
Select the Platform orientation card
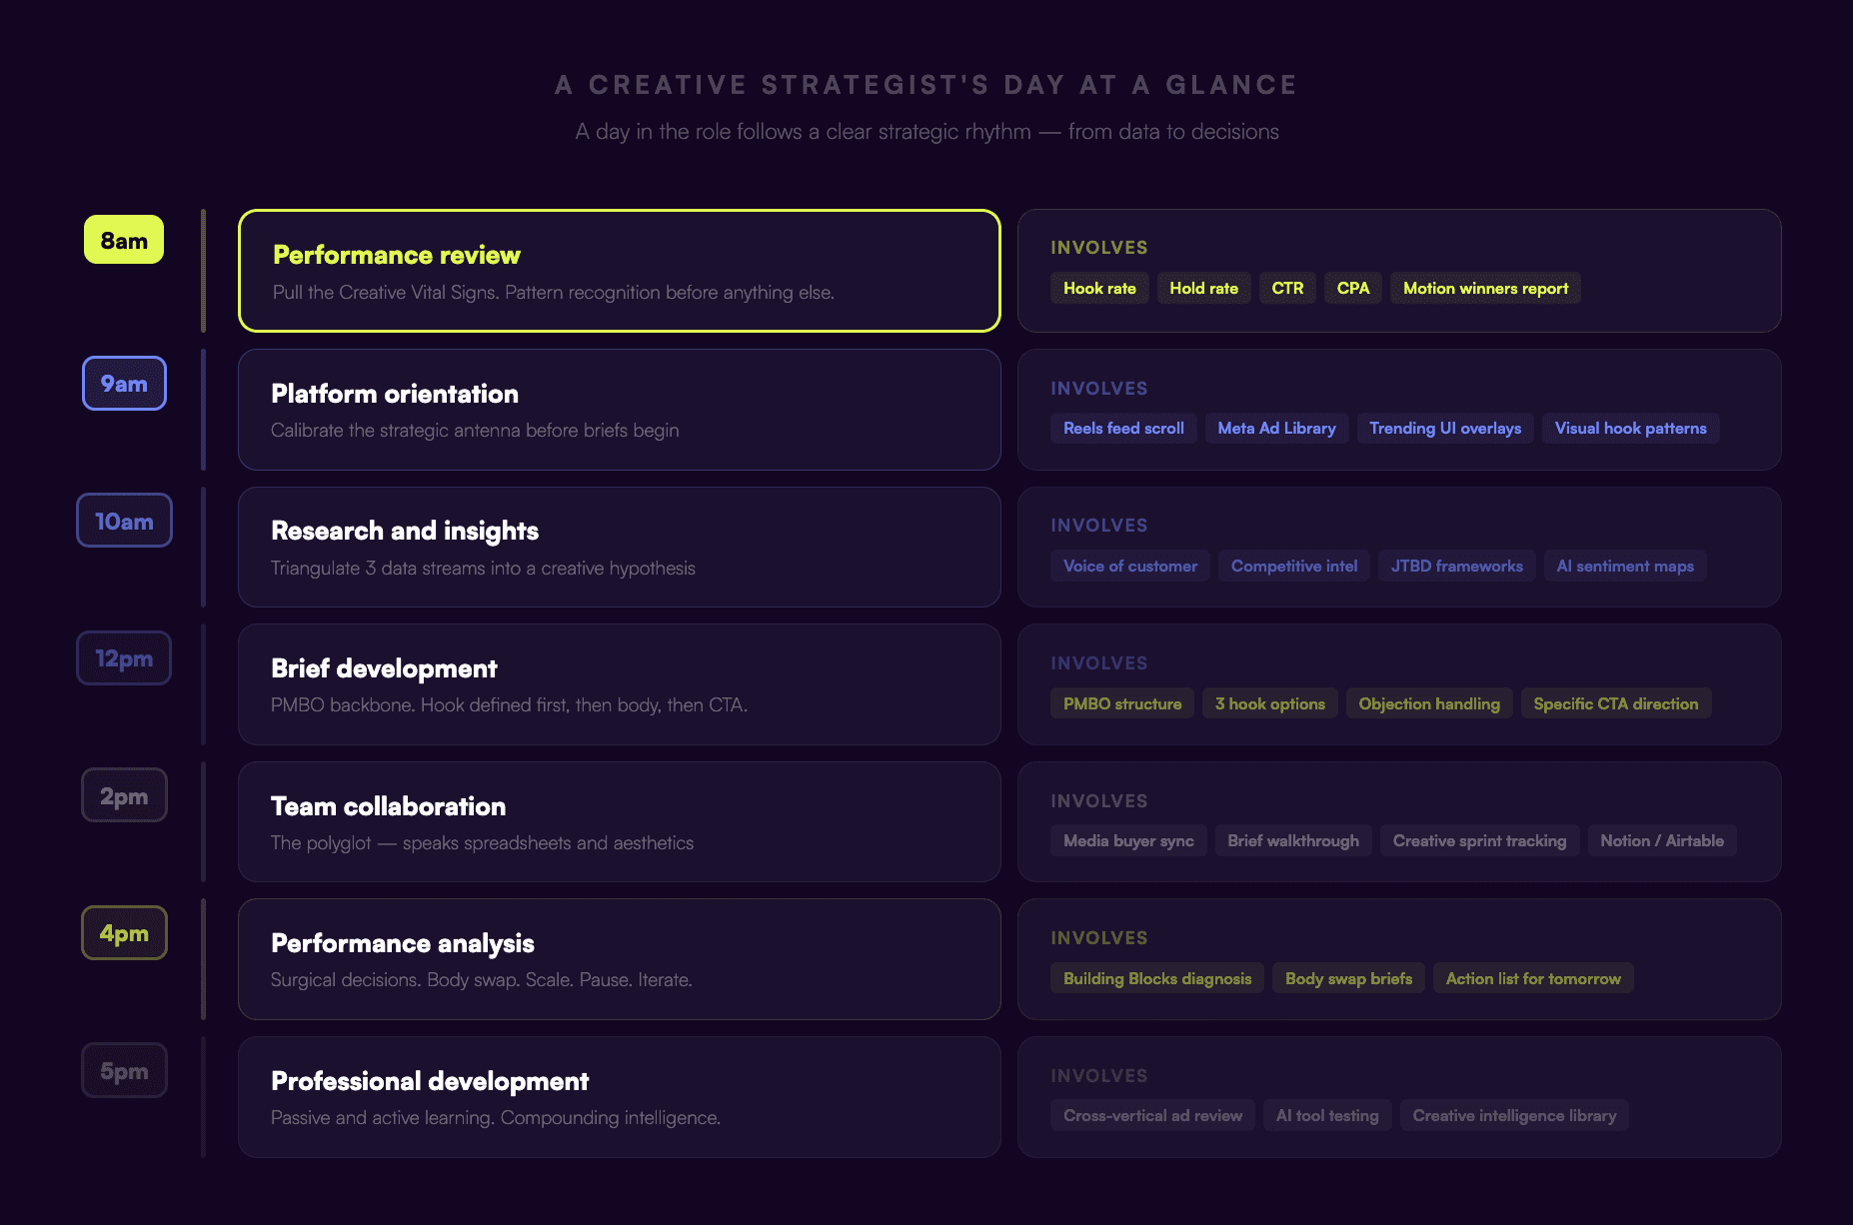(x=619, y=410)
